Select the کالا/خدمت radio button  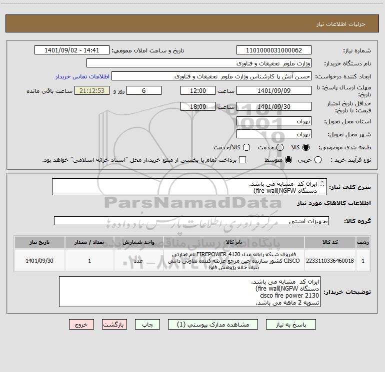(x=246, y=147)
